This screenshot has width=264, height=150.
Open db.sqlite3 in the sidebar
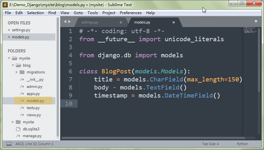pyautogui.click(x=31, y=129)
